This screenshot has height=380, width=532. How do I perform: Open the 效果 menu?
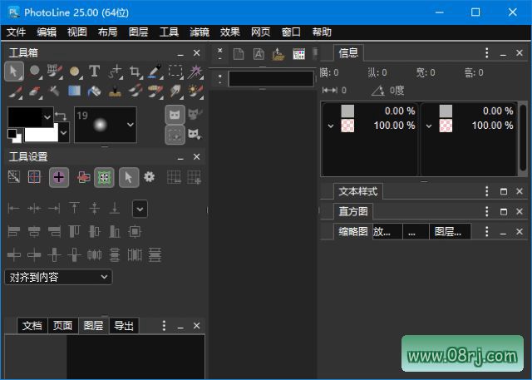230,32
